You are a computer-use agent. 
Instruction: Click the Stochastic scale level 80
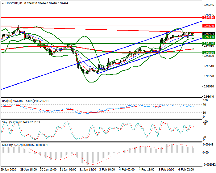205,124
